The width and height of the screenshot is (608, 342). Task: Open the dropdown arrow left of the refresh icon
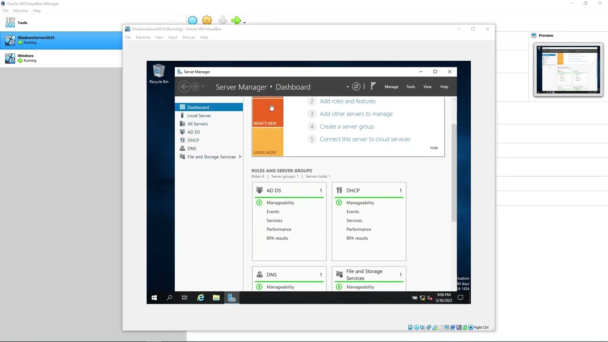[x=348, y=87]
